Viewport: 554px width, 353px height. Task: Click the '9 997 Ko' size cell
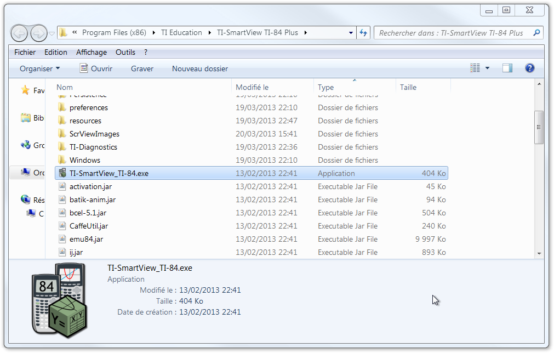[x=430, y=239]
